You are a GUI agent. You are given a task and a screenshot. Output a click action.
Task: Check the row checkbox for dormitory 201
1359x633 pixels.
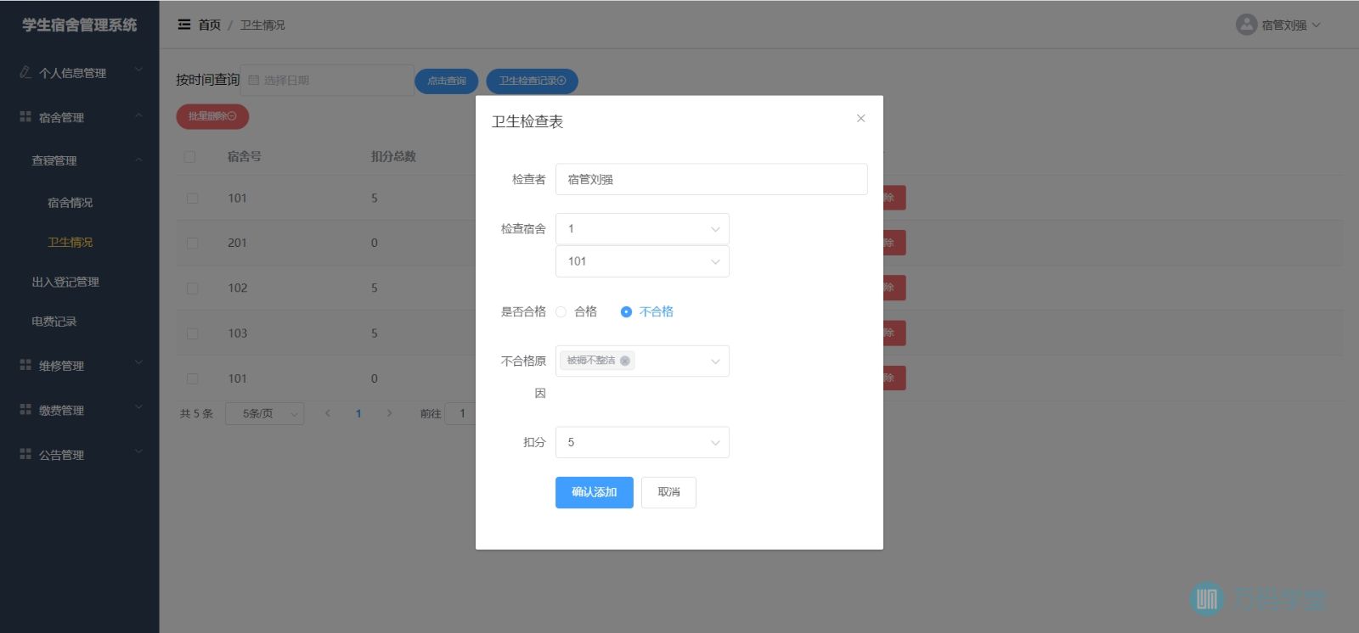[x=192, y=243]
